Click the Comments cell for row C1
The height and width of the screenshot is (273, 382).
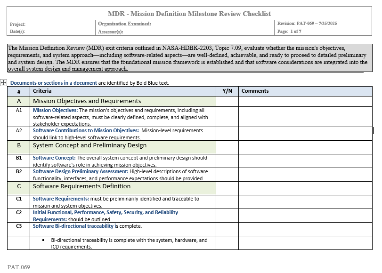[x=305, y=202]
